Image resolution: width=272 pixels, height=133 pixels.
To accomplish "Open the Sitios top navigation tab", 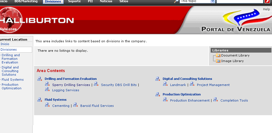I will click(x=124, y=1).
